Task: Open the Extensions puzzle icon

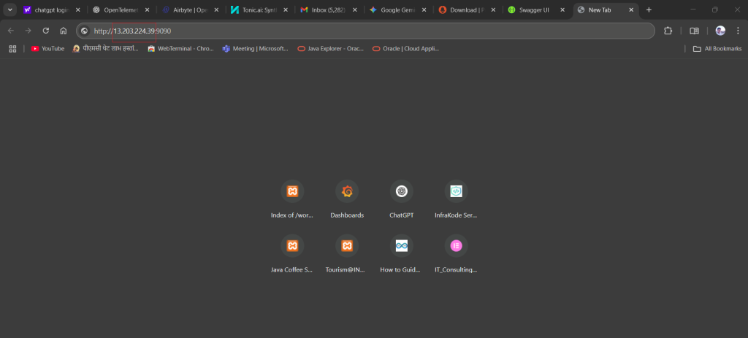Action: coord(668,31)
